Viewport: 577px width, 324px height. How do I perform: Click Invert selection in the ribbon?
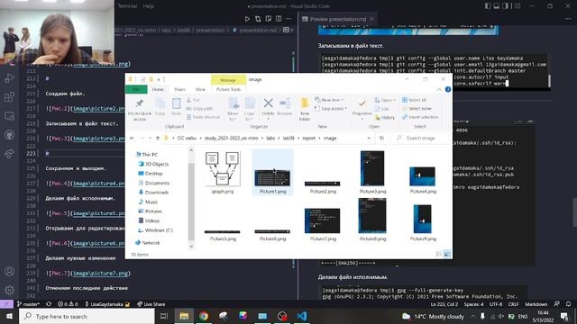pyautogui.click(x=420, y=117)
